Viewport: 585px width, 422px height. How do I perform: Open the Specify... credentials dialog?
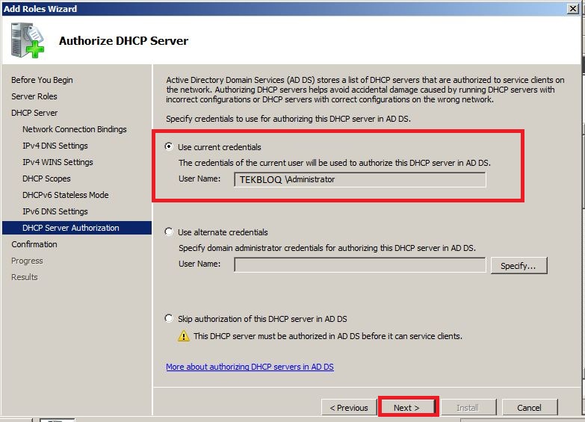pyautogui.click(x=519, y=266)
